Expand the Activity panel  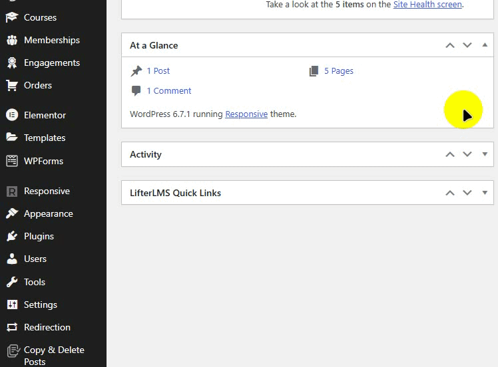[485, 154]
